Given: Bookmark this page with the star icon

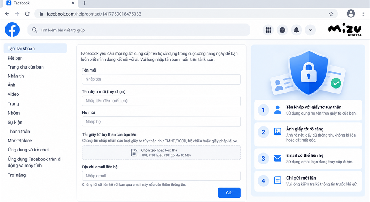Looking at the screenshot, I should point(331,14).
